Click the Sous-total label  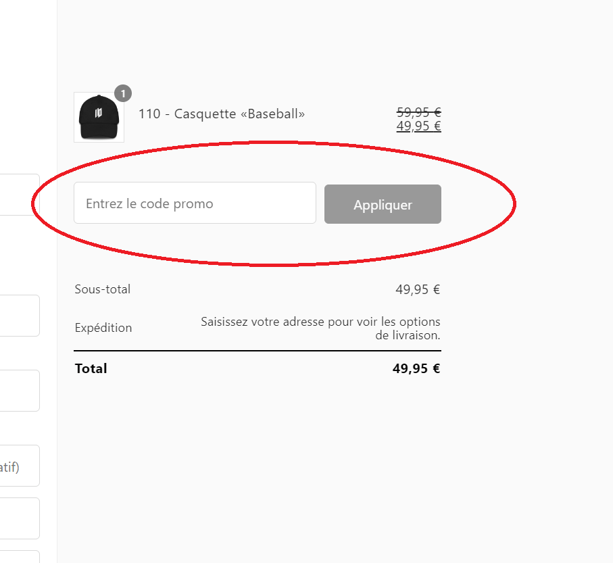103,289
